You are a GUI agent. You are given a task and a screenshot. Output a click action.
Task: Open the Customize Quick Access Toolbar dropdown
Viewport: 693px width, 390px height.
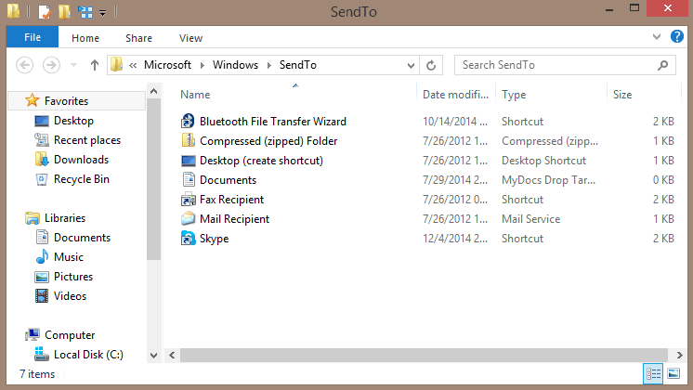102,13
